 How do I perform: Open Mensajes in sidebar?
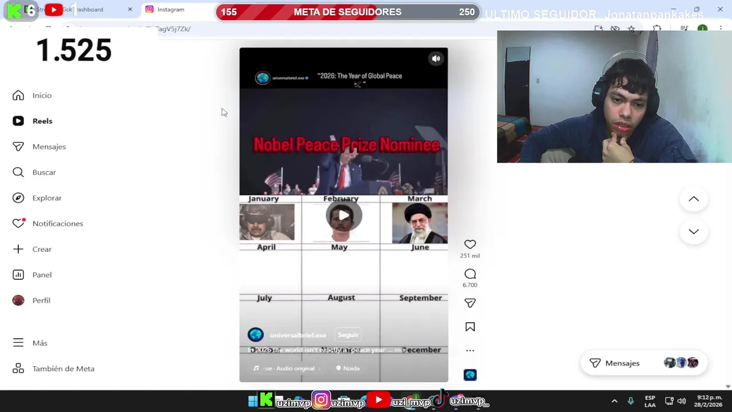point(39,147)
